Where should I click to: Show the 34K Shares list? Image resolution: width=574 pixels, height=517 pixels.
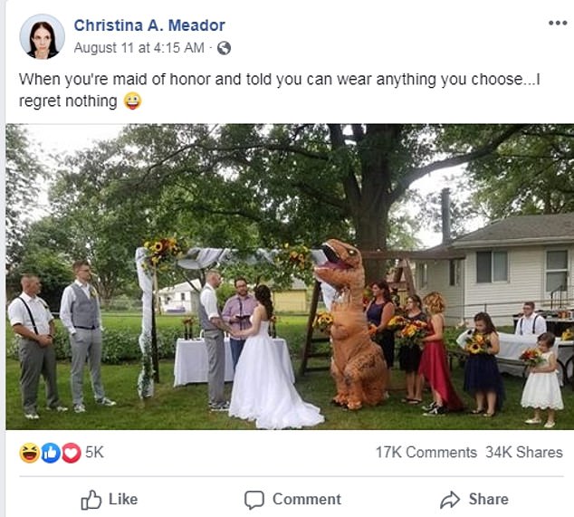(x=524, y=452)
